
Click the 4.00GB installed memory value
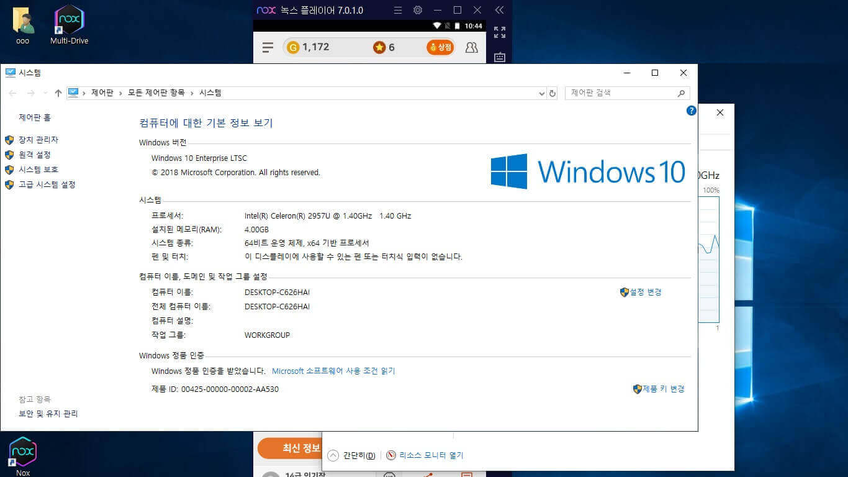(x=256, y=229)
